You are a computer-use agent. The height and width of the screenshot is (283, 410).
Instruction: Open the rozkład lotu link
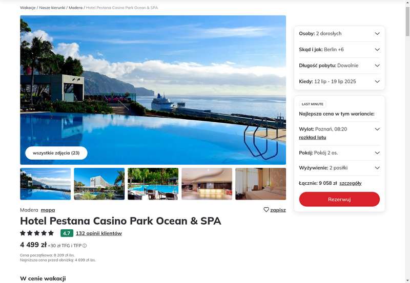pos(313,138)
